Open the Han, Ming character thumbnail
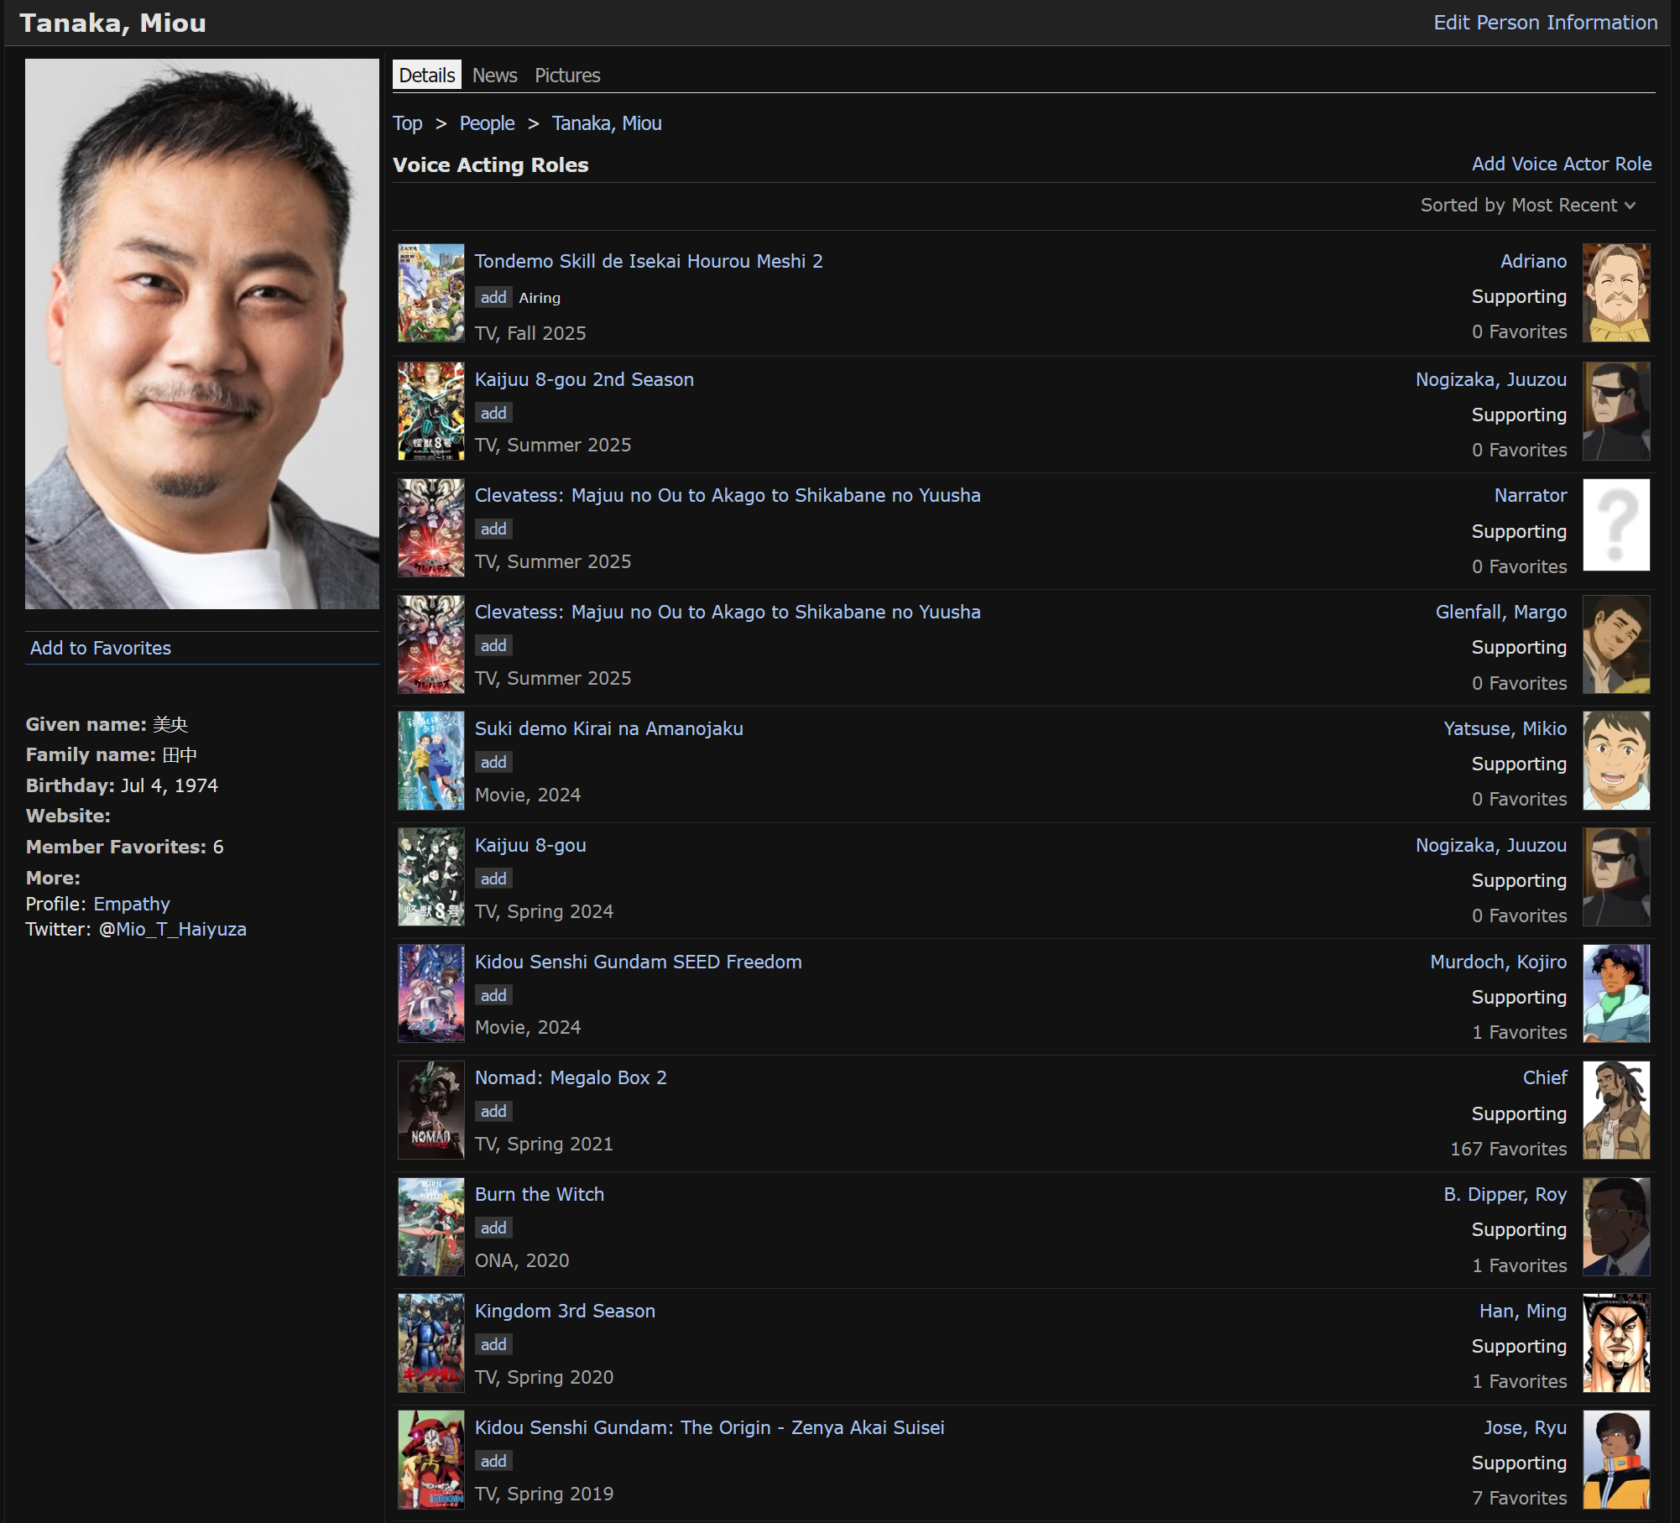Image resolution: width=1680 pixels, height=1523 pixels. 1615,1343
